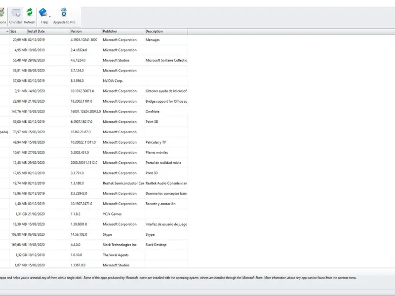Image resolution: width=395 pixels, height=296 pixels.
Task: Click install date 10/12/2019
Action: point(36,255)
